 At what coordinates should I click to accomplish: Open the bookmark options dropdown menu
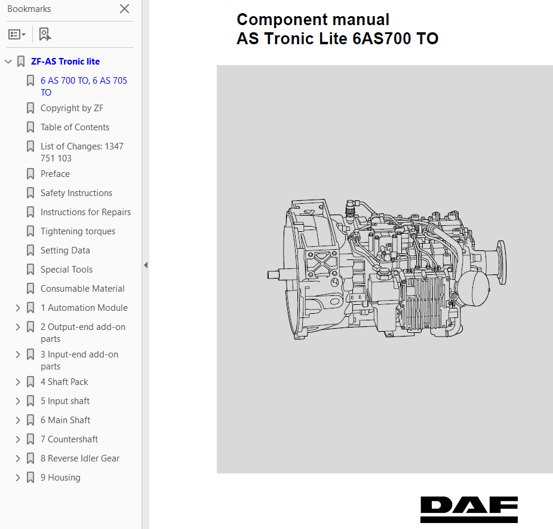point(17,35)
